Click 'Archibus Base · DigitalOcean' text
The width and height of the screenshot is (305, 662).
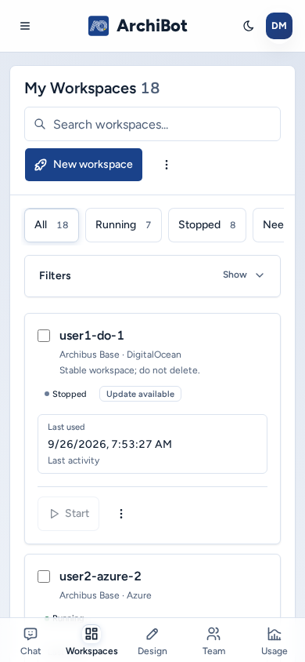pos(120,355)
